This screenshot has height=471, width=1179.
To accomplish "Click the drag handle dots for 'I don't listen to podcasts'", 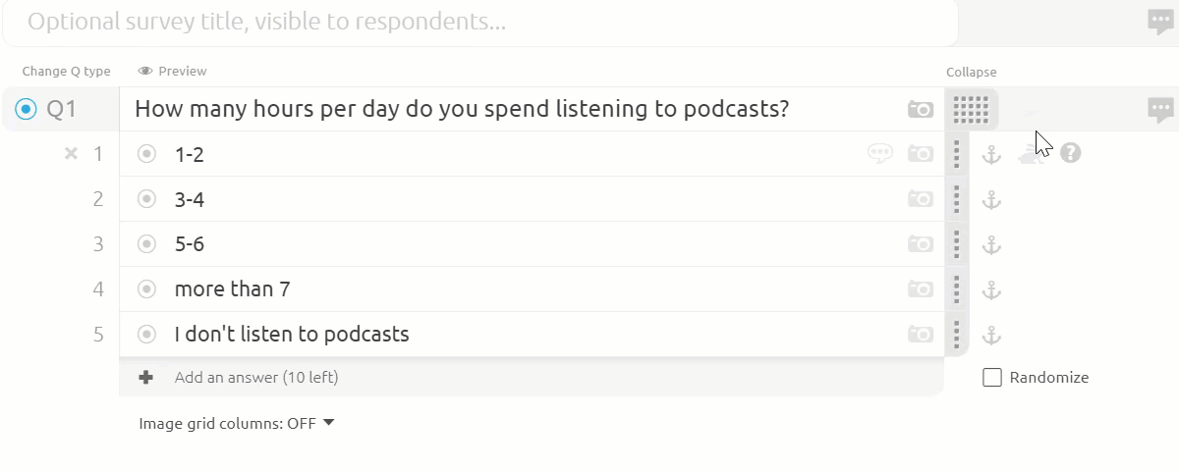I will (957, 335).
